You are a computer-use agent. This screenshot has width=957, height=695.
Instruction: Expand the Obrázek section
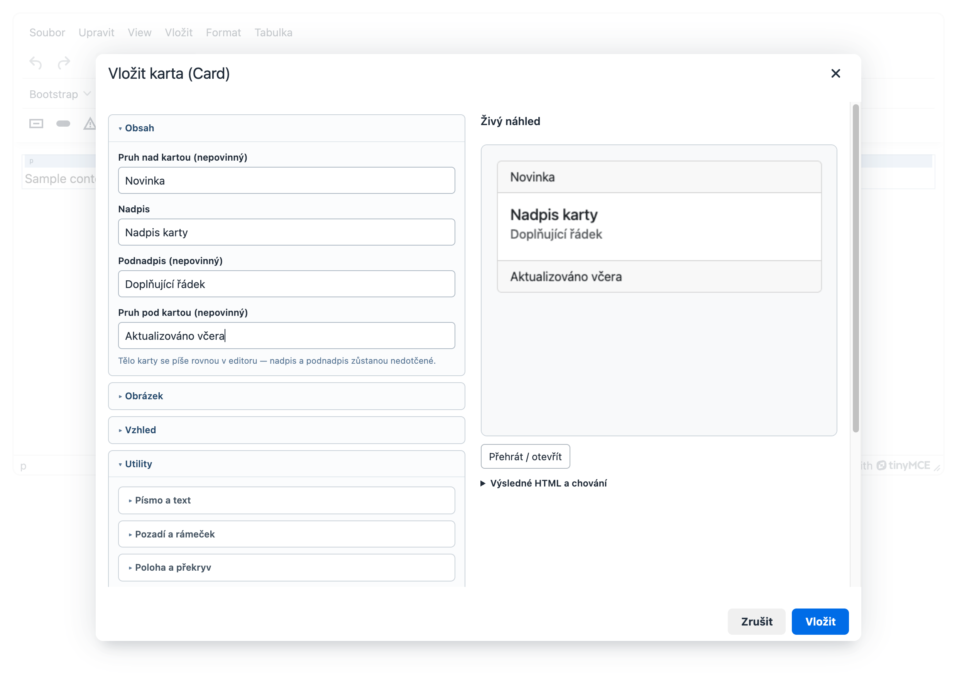pos(286,396)
